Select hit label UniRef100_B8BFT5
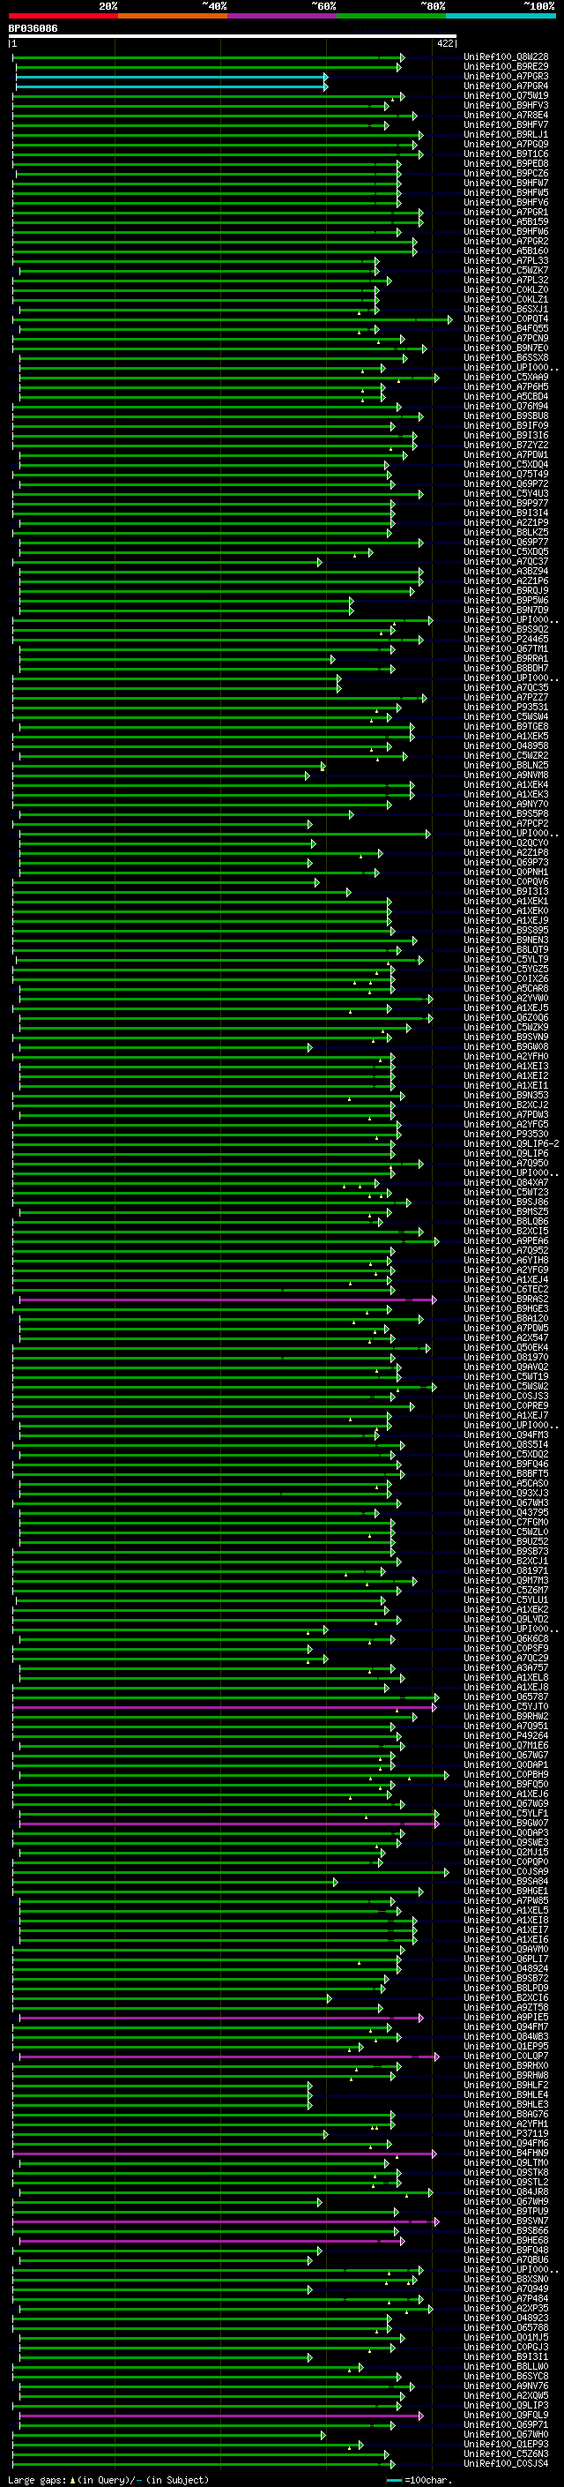Image resolution: width=564 pixels, height=2487 pixels. pos(506,1474)
